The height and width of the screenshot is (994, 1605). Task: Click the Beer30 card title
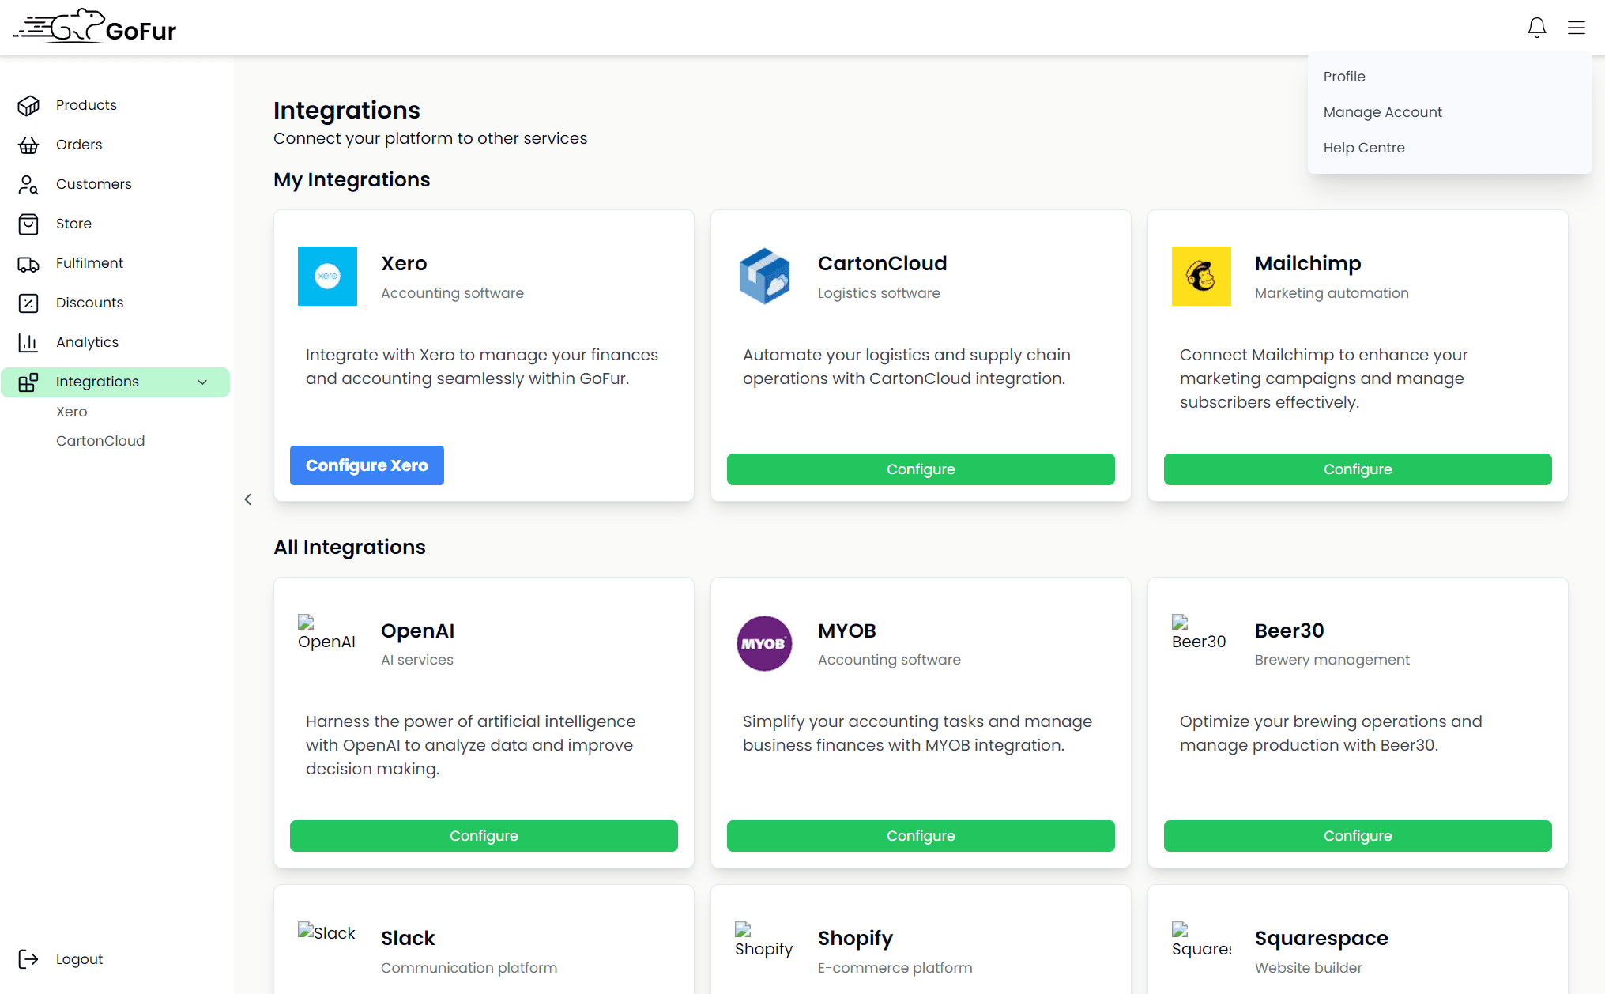pos(1289,631)
